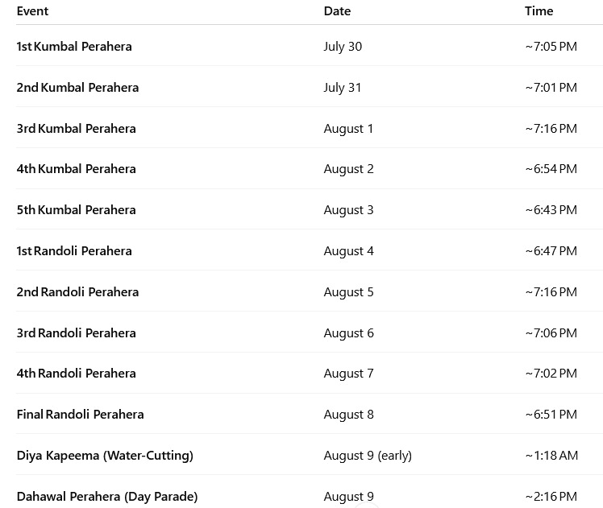Image resolution: width=603 pixels, height=508 pixels.
Task: Click the 4th Kumbal Perahera event name
Action: coord(76,169)
